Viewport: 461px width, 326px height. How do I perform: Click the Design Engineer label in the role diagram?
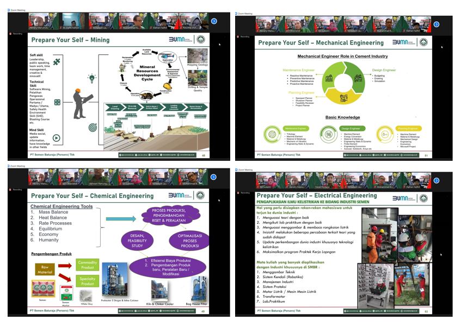[384, 70]
